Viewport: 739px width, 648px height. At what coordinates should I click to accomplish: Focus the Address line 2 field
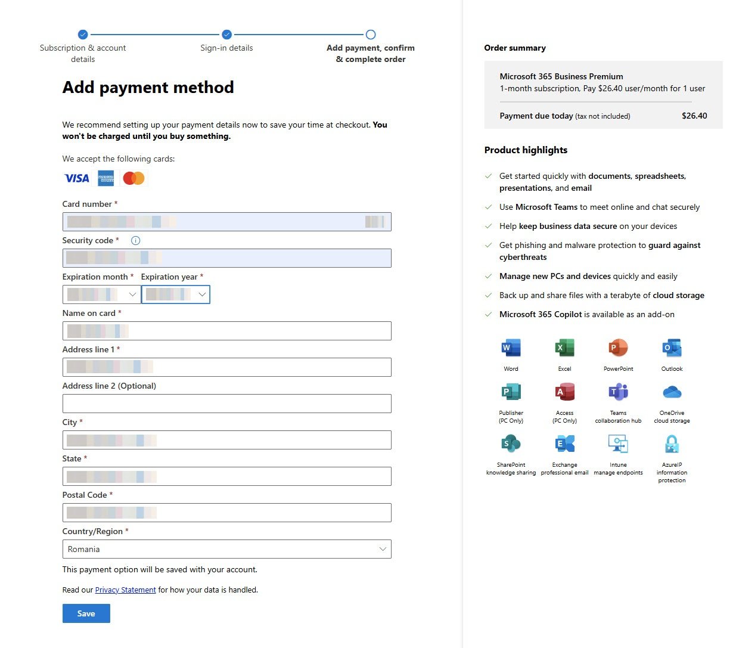click(x=226, y=404)
